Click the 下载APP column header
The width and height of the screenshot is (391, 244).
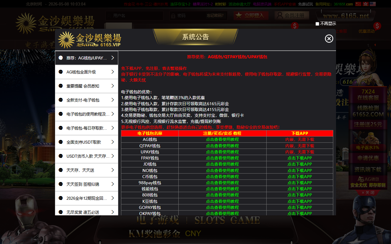pos(300,133)
